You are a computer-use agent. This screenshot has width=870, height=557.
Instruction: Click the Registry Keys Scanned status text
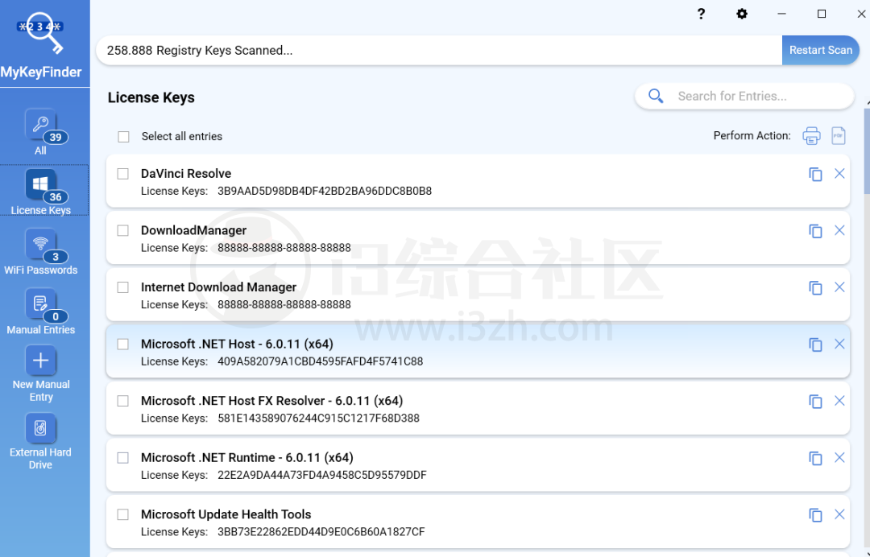click(x=200, y=51)
